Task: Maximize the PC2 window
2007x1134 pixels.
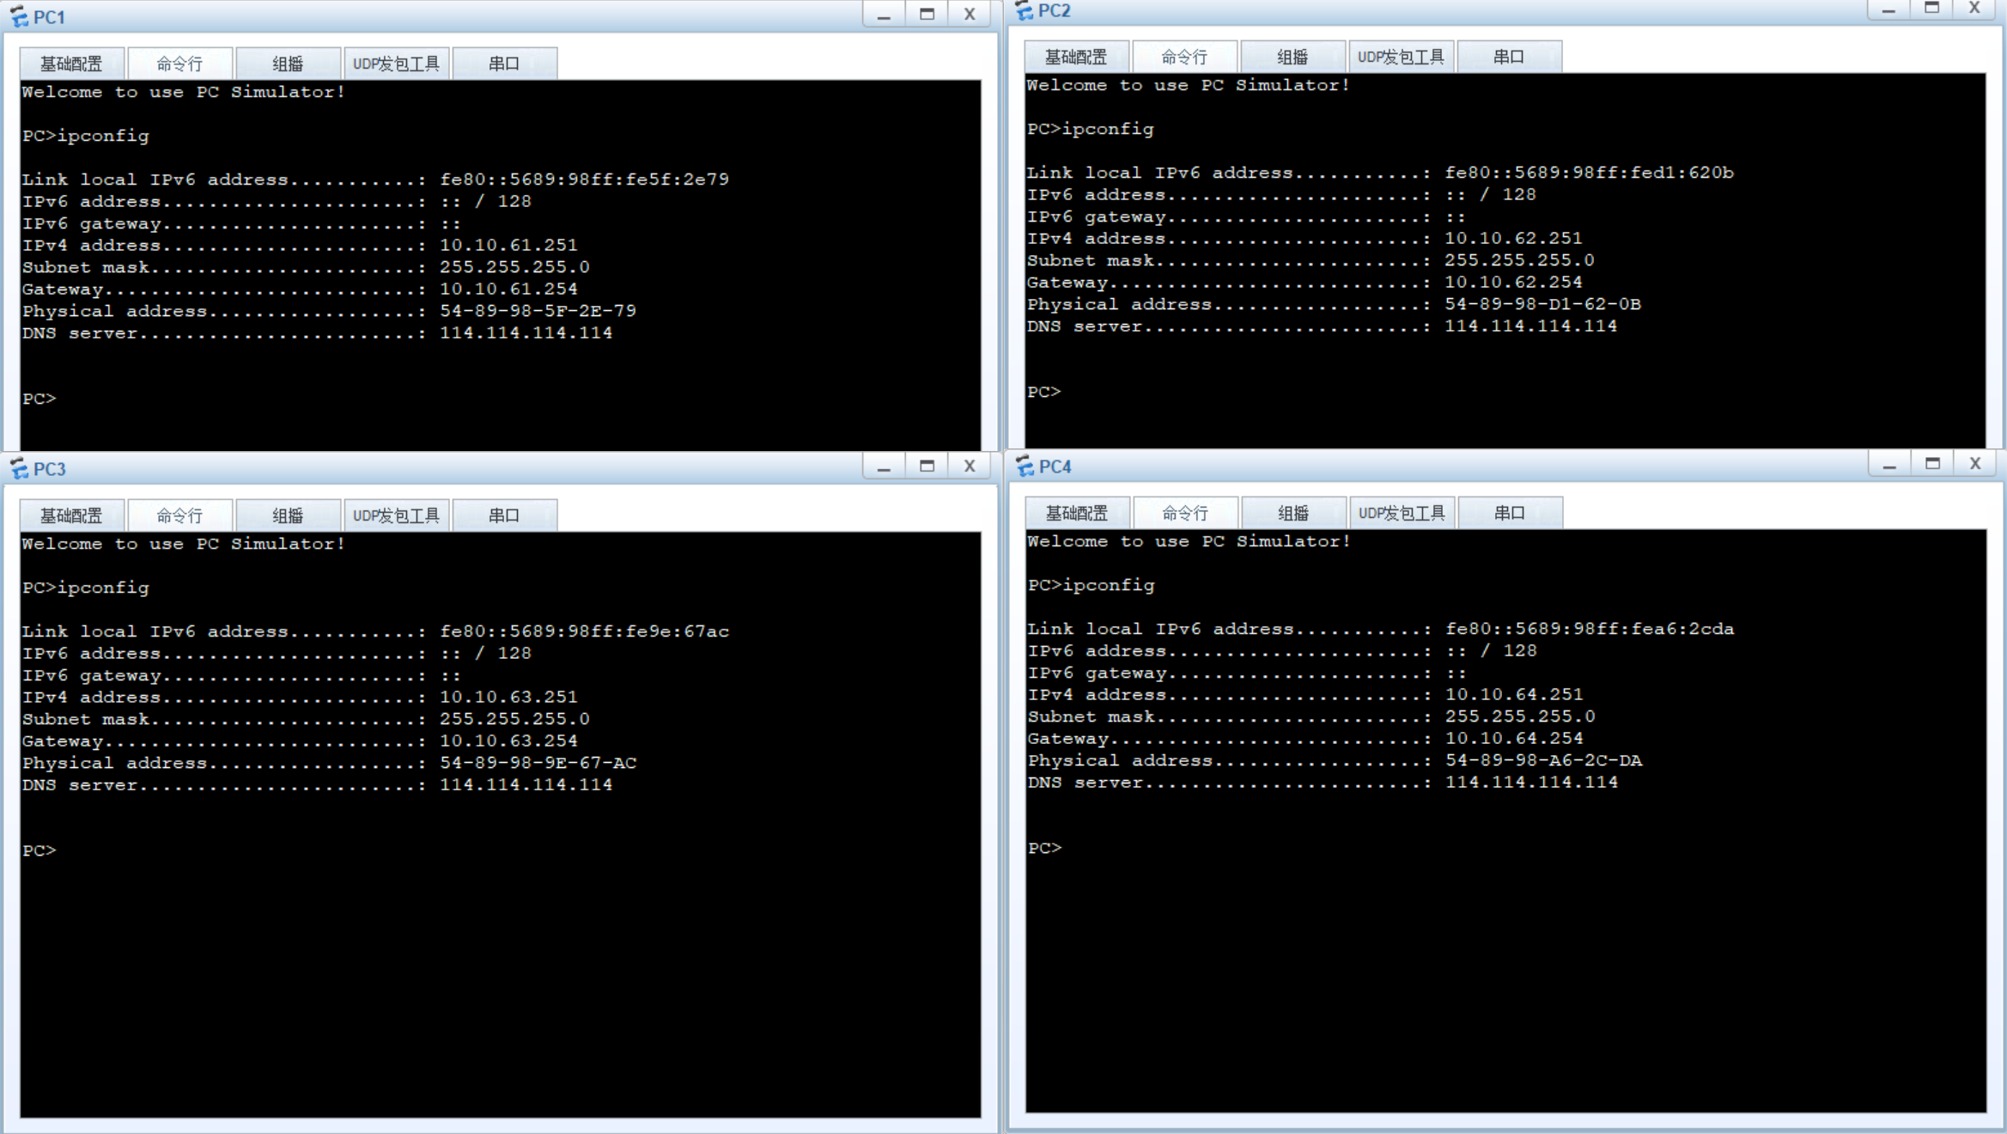Action: click(1931, 9)
